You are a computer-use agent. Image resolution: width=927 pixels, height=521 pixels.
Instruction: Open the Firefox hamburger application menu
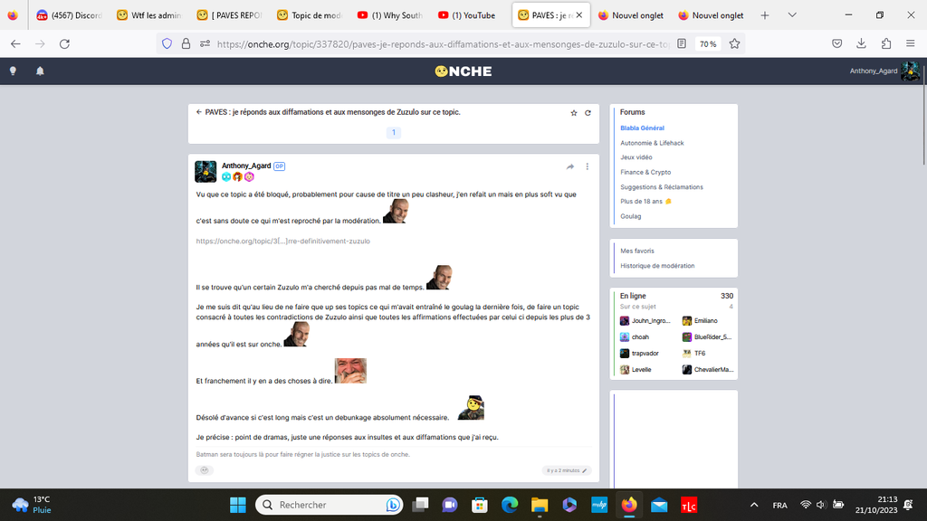pyautogui.click(x=910, y=43)
